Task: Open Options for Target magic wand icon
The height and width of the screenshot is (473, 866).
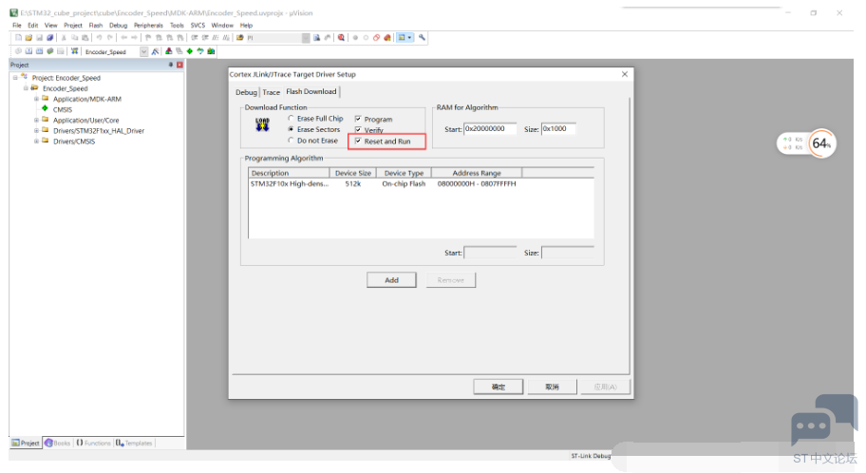Action: point(155,51)
